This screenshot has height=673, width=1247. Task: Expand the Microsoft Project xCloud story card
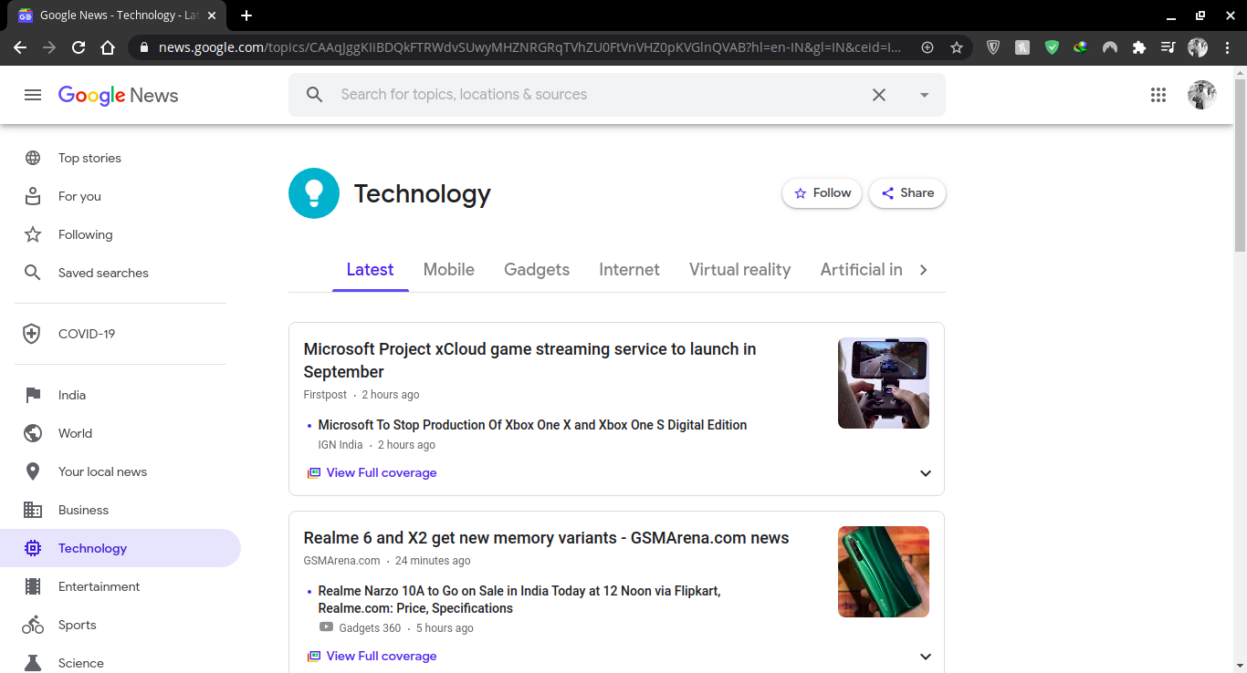926,473
